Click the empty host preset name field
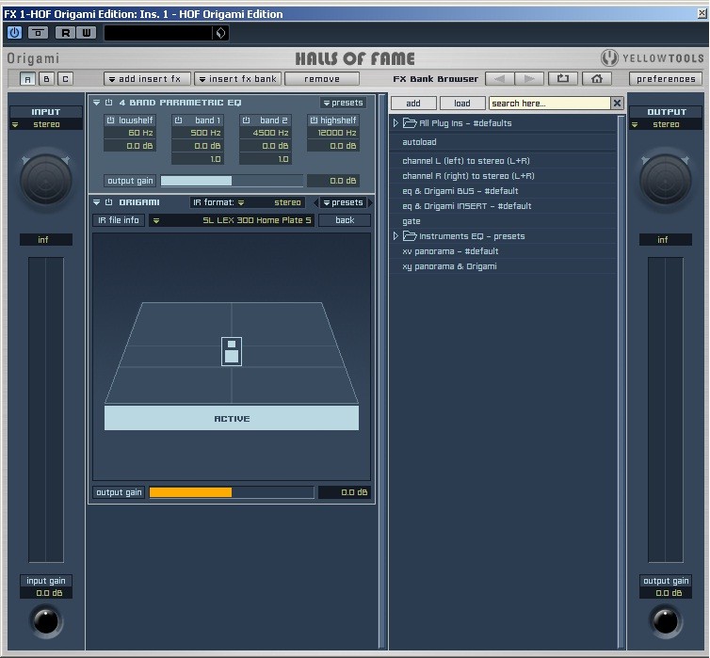 tap(158, 33)
